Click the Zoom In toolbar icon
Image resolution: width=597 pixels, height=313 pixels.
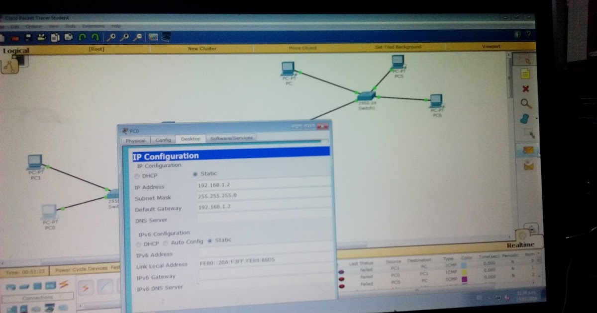click(x=112, y=36)
